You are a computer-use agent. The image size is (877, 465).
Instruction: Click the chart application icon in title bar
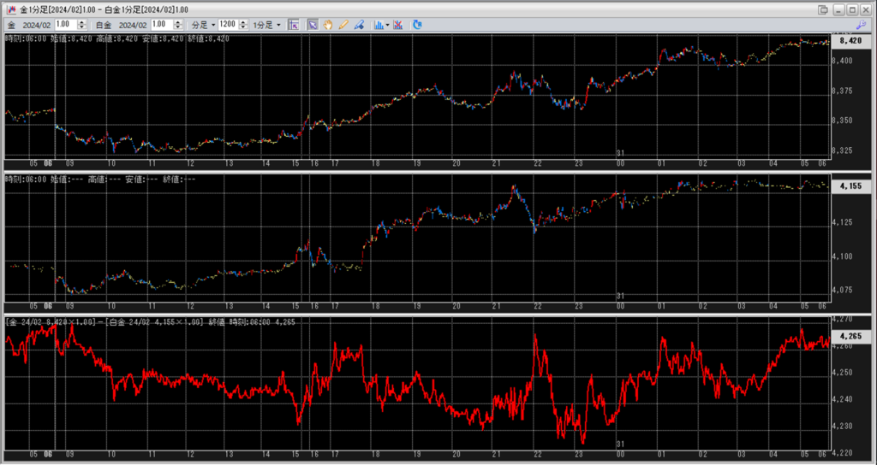(x=10, y=9)
